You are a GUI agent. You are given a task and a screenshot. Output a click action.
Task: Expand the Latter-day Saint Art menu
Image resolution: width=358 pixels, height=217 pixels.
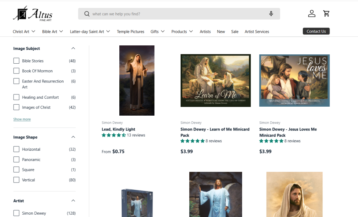point(90,31)
